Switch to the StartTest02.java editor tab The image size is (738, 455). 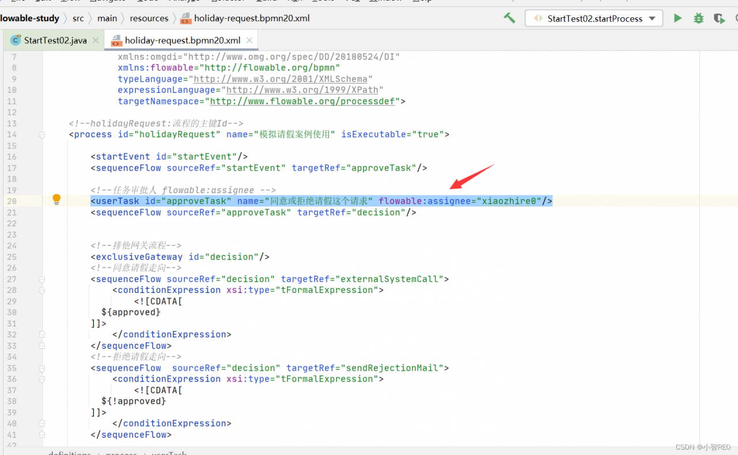pyautogui.click(x=55, y=40)
